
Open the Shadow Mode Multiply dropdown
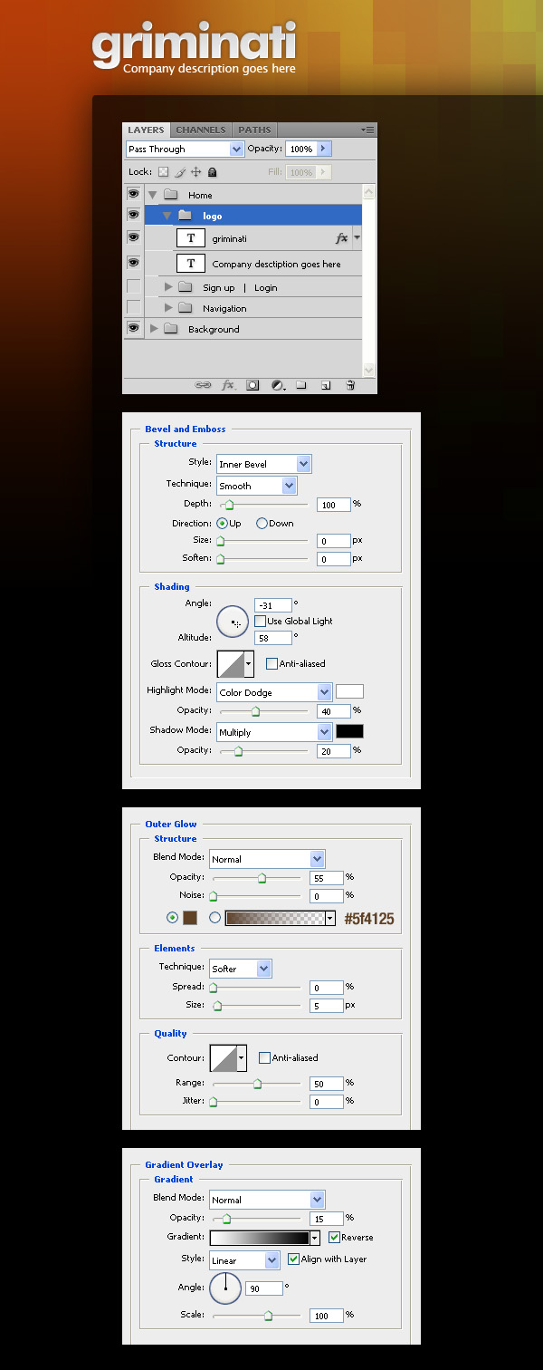pyautogui.click(x=274, y=731)
